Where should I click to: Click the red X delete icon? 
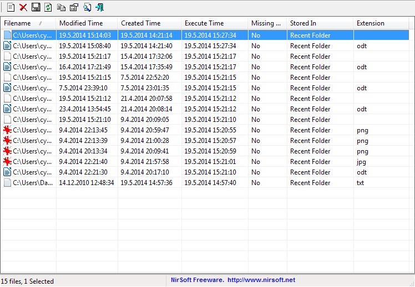click(23, 7)
